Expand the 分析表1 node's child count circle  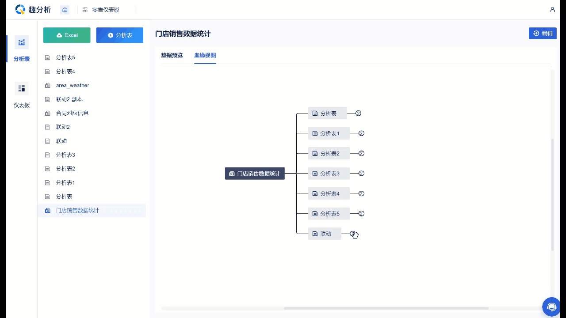[x=361, y=133]
